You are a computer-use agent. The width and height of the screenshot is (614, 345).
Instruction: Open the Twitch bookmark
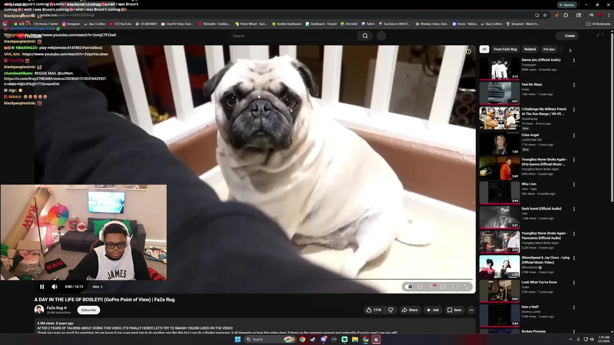coord(368,23)
